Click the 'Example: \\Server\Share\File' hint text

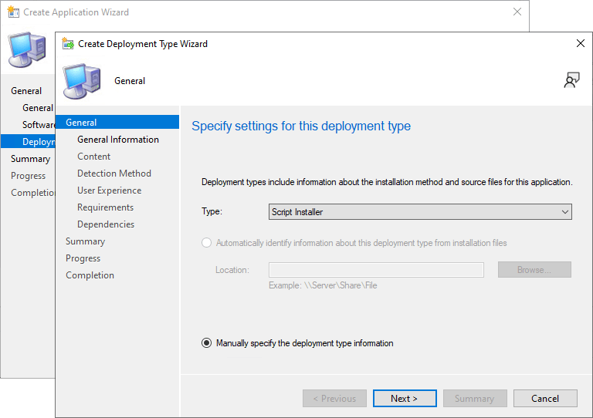tap(323, 285)
